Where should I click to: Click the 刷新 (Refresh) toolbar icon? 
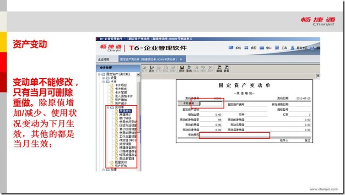pyautogui.click(x=172, y=69)
